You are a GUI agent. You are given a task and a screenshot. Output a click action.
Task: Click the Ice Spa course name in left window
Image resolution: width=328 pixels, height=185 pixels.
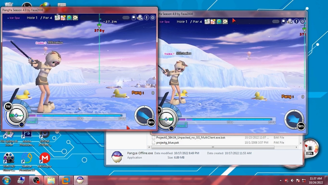[x=14, y=18]
